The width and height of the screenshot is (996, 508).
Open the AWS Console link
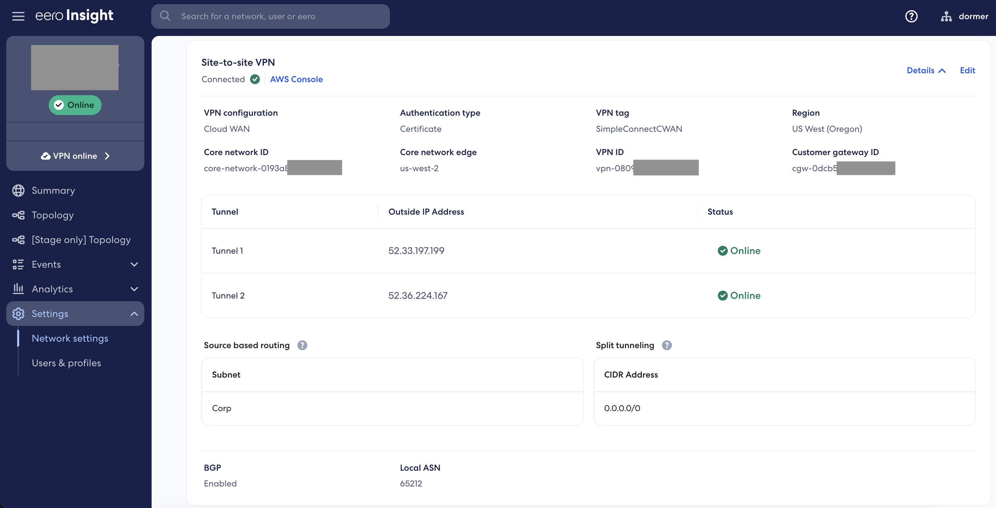tap(296, 79)
